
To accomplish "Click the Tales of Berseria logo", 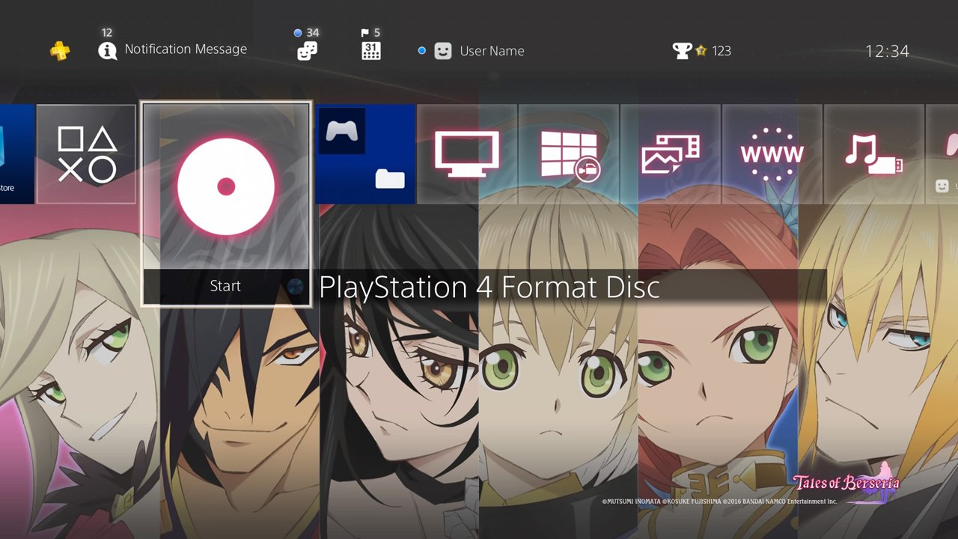I will point(846,484).
